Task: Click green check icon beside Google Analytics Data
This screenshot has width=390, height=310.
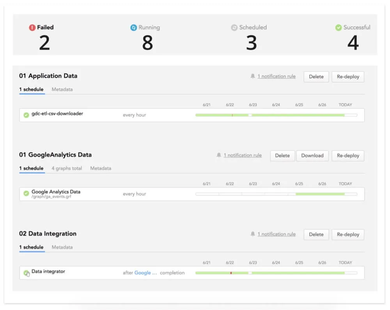Action: click(x=26, y=193)
